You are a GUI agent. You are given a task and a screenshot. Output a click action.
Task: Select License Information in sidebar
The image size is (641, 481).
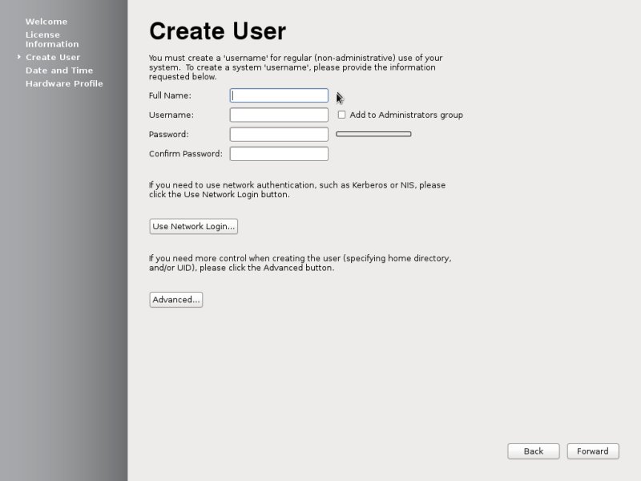click(52, 39)
